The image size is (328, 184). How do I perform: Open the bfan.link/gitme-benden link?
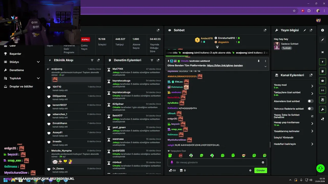pos(225,65)
